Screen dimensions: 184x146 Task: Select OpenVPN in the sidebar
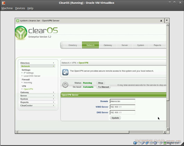coord(28,89)
